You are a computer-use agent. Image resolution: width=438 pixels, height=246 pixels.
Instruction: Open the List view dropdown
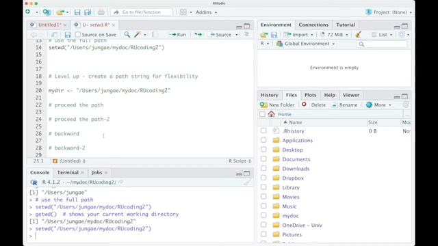pos(382,35)
